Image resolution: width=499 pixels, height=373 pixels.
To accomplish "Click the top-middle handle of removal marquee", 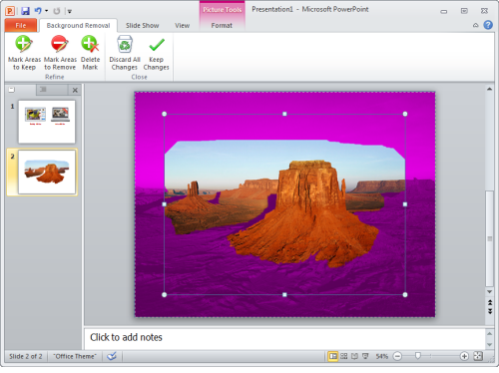I will point(284,114).
